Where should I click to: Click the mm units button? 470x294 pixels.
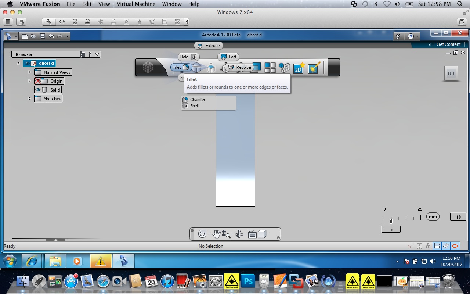[433, 217]
